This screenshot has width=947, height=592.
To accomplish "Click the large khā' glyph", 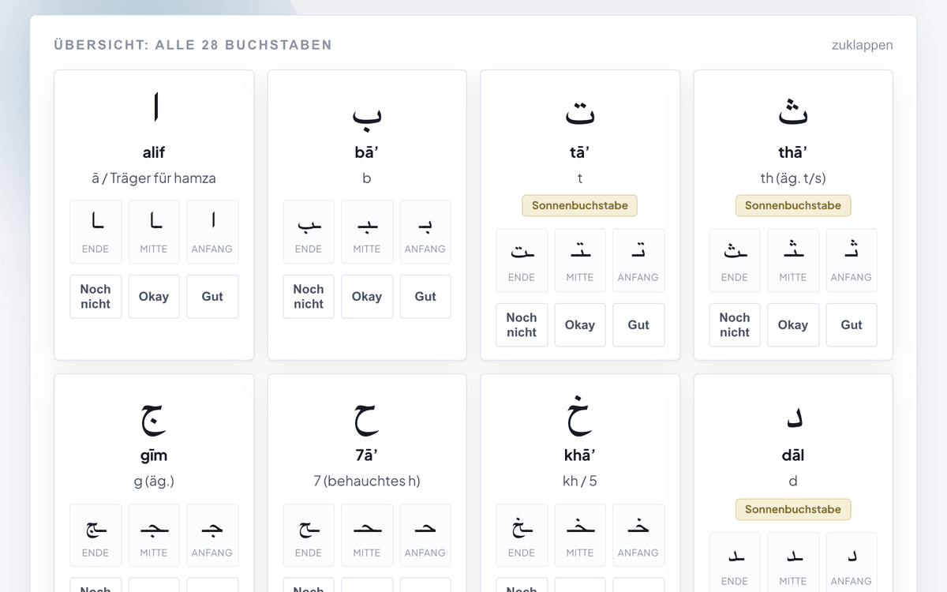I will (579, 416).
